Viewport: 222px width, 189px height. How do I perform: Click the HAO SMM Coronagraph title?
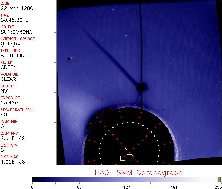[x=139, y=172]
